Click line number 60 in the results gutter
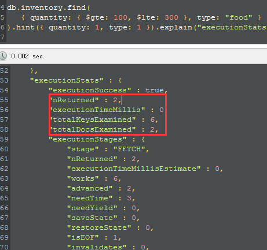This screenshot has width=267, height=250. click(4, 149)
